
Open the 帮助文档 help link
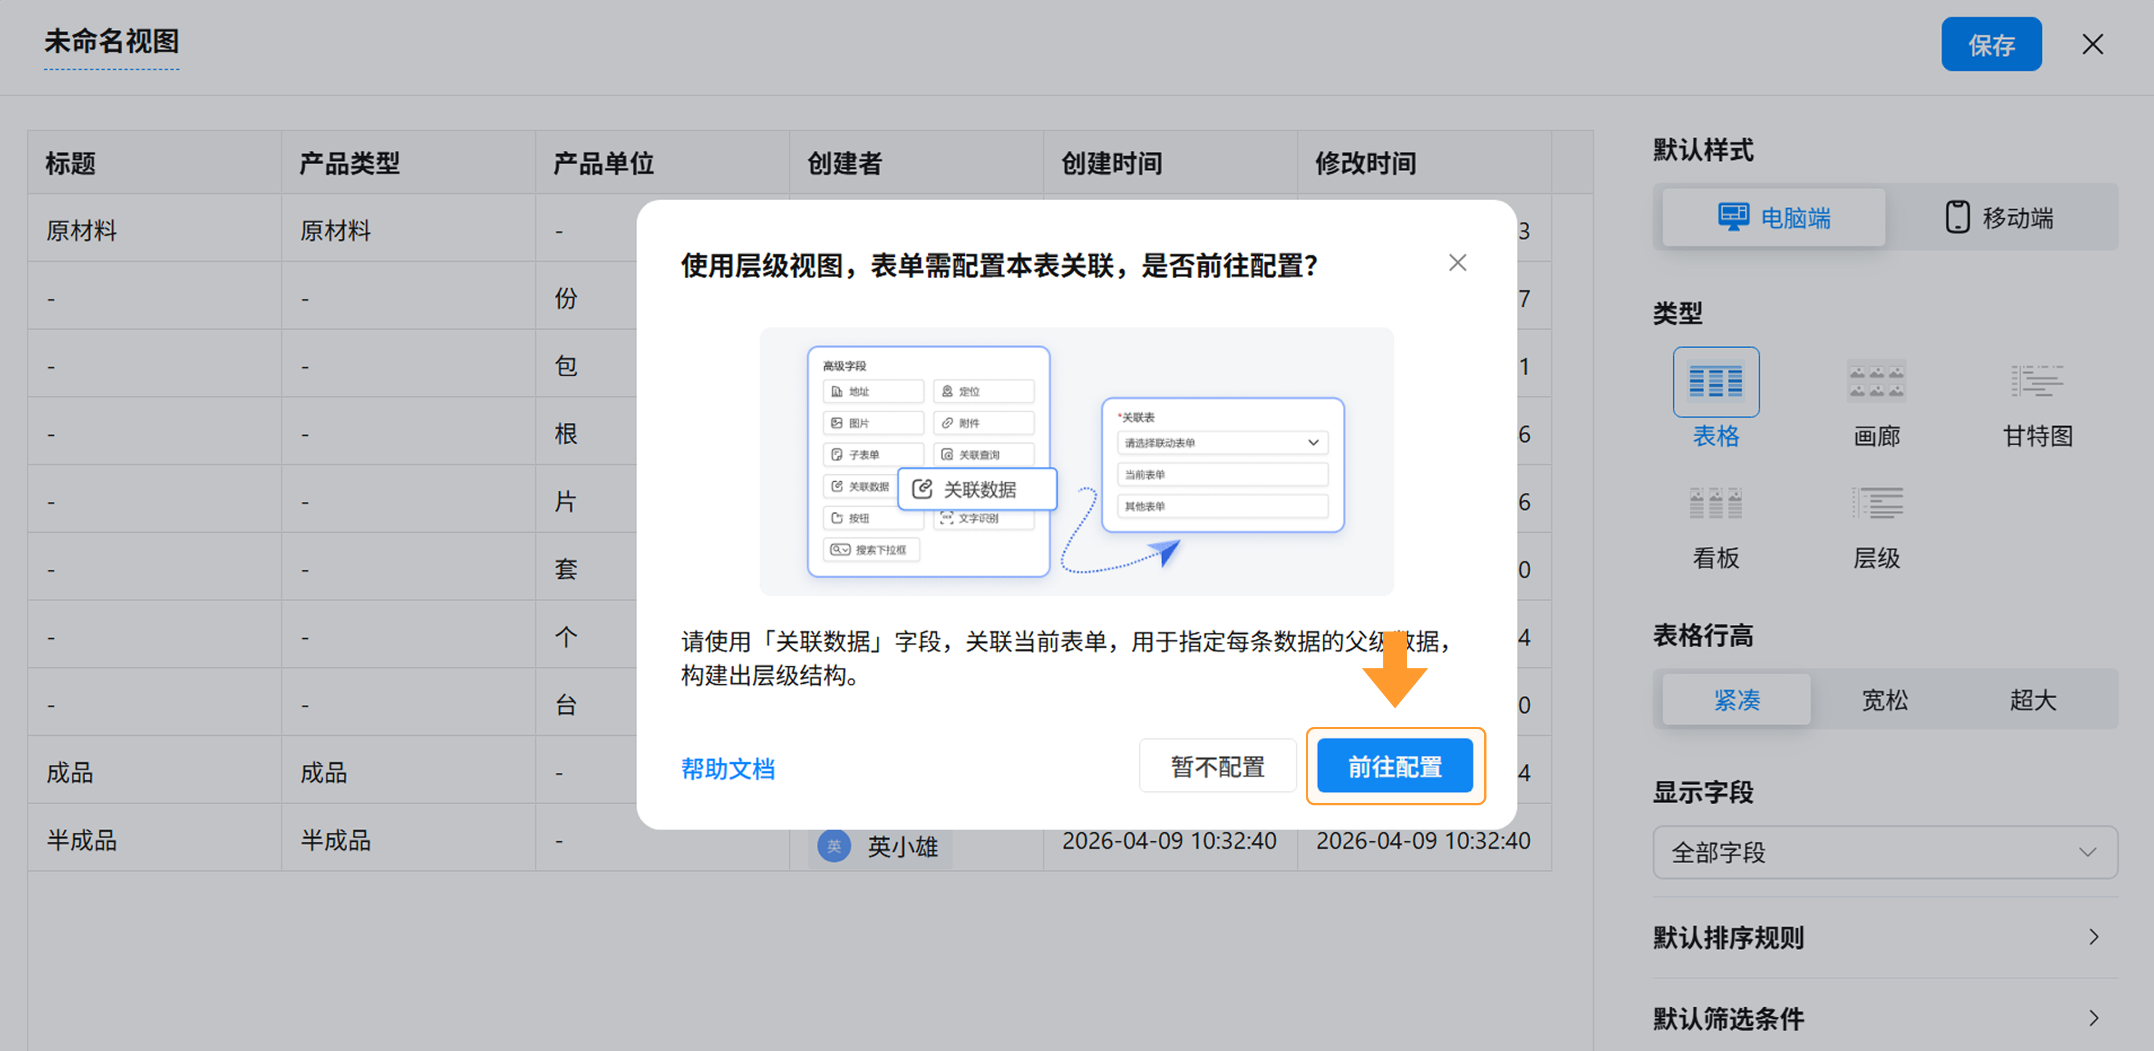pos(728,768)
